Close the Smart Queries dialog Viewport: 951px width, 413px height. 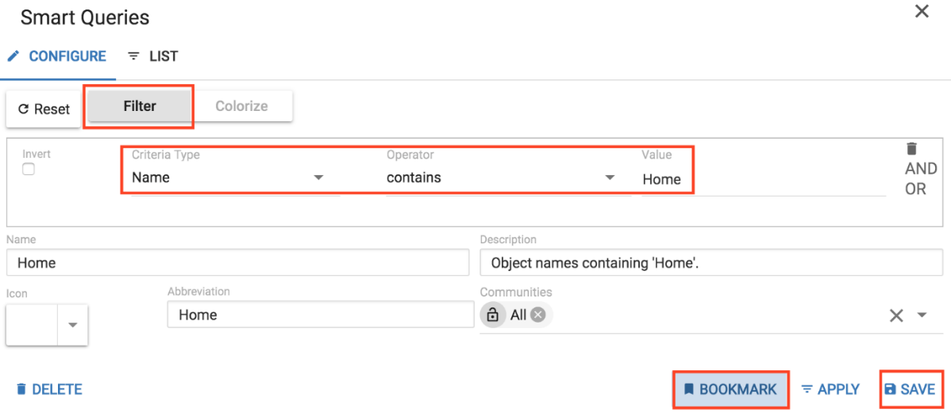tap(922, 12)
